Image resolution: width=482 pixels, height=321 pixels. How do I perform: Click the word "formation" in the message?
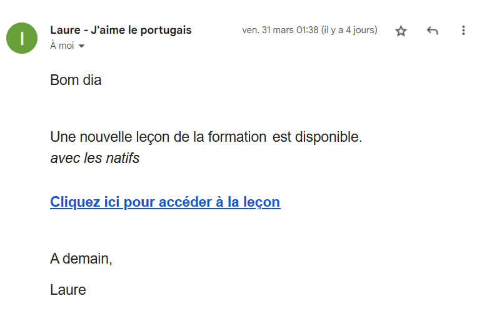pos(237,137)
